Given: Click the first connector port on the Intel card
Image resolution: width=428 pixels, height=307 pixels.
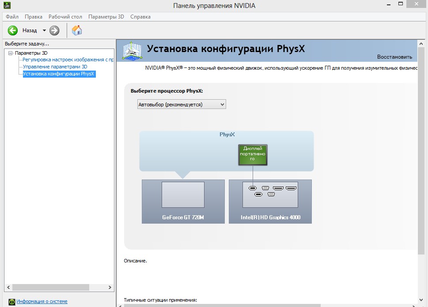Looking at the screenshot, I should pos(253,188).
